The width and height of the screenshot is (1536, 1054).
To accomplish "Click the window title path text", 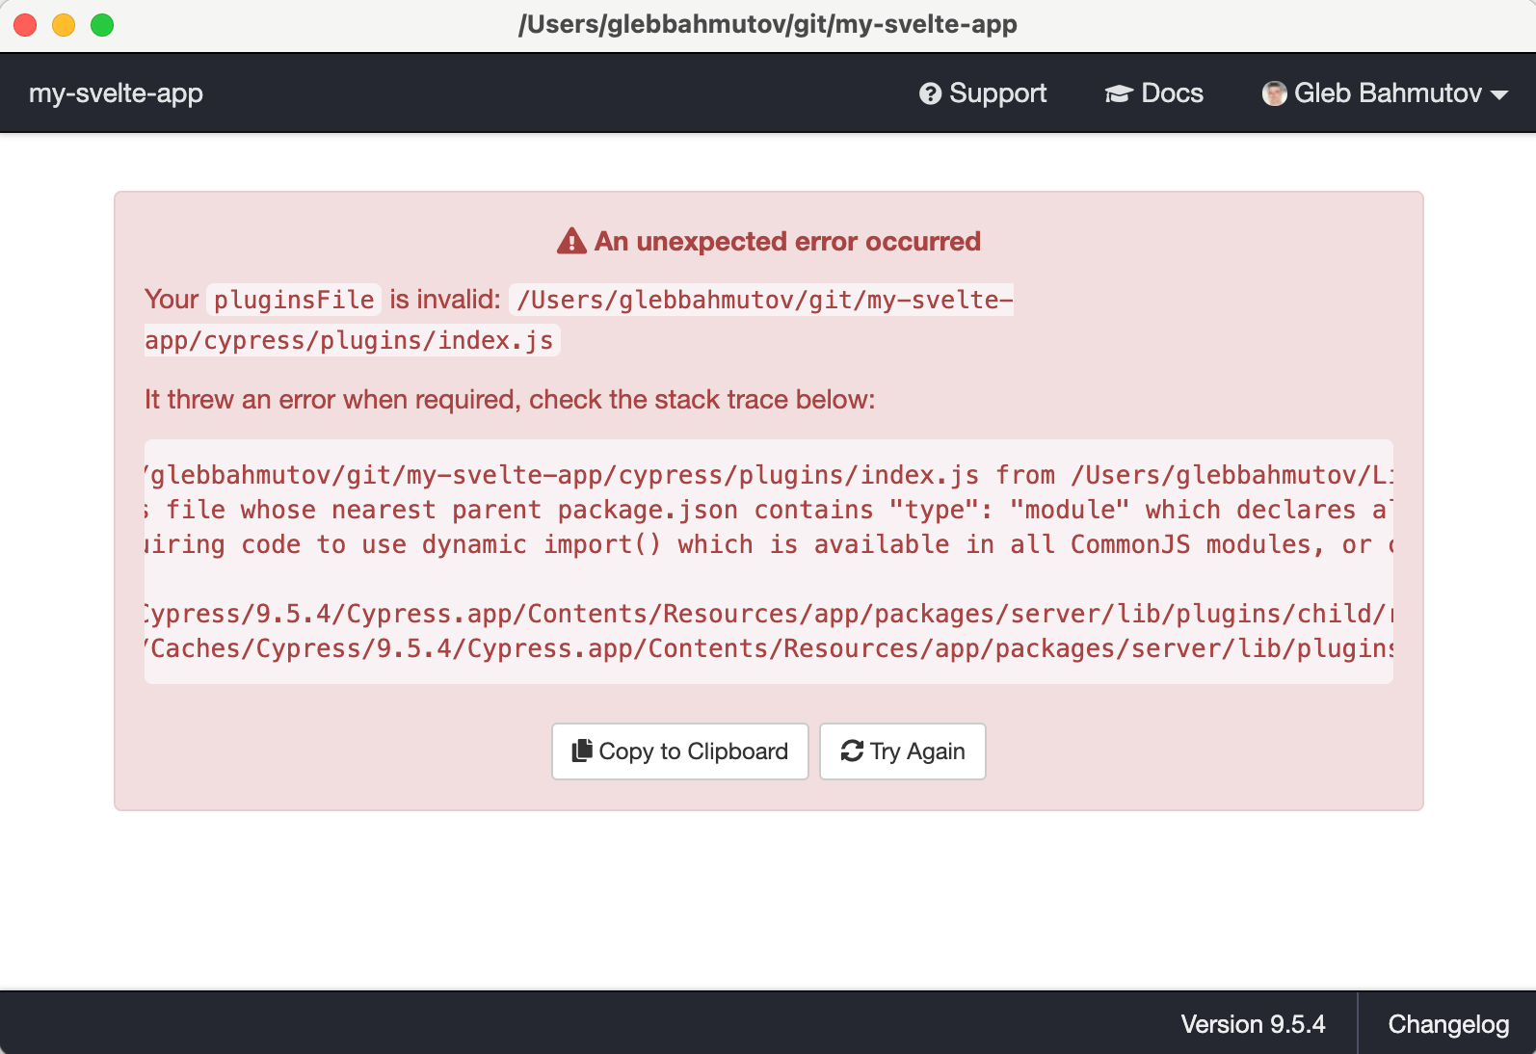I will (x=768, y=24).
